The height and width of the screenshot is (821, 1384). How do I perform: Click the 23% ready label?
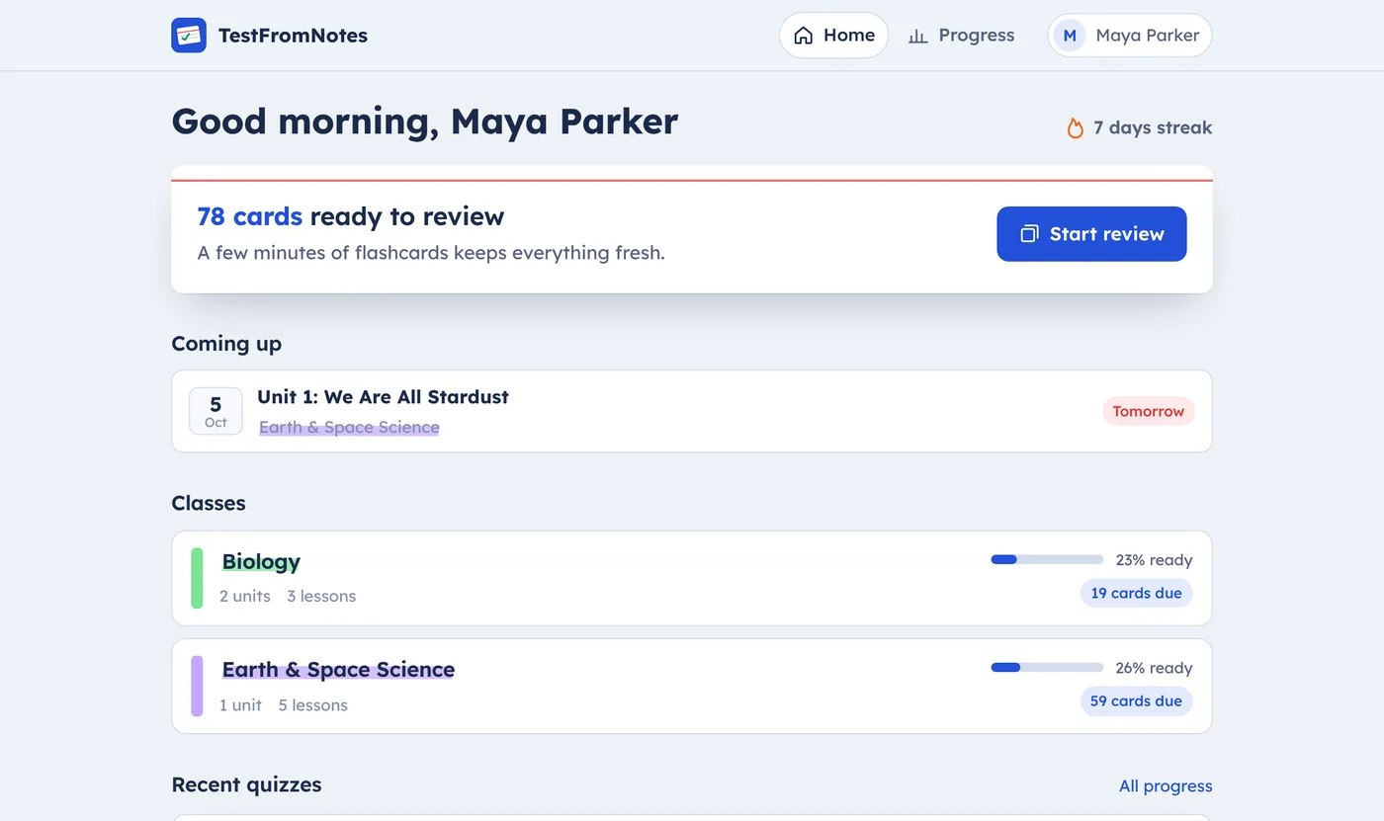coord(1154,560)
